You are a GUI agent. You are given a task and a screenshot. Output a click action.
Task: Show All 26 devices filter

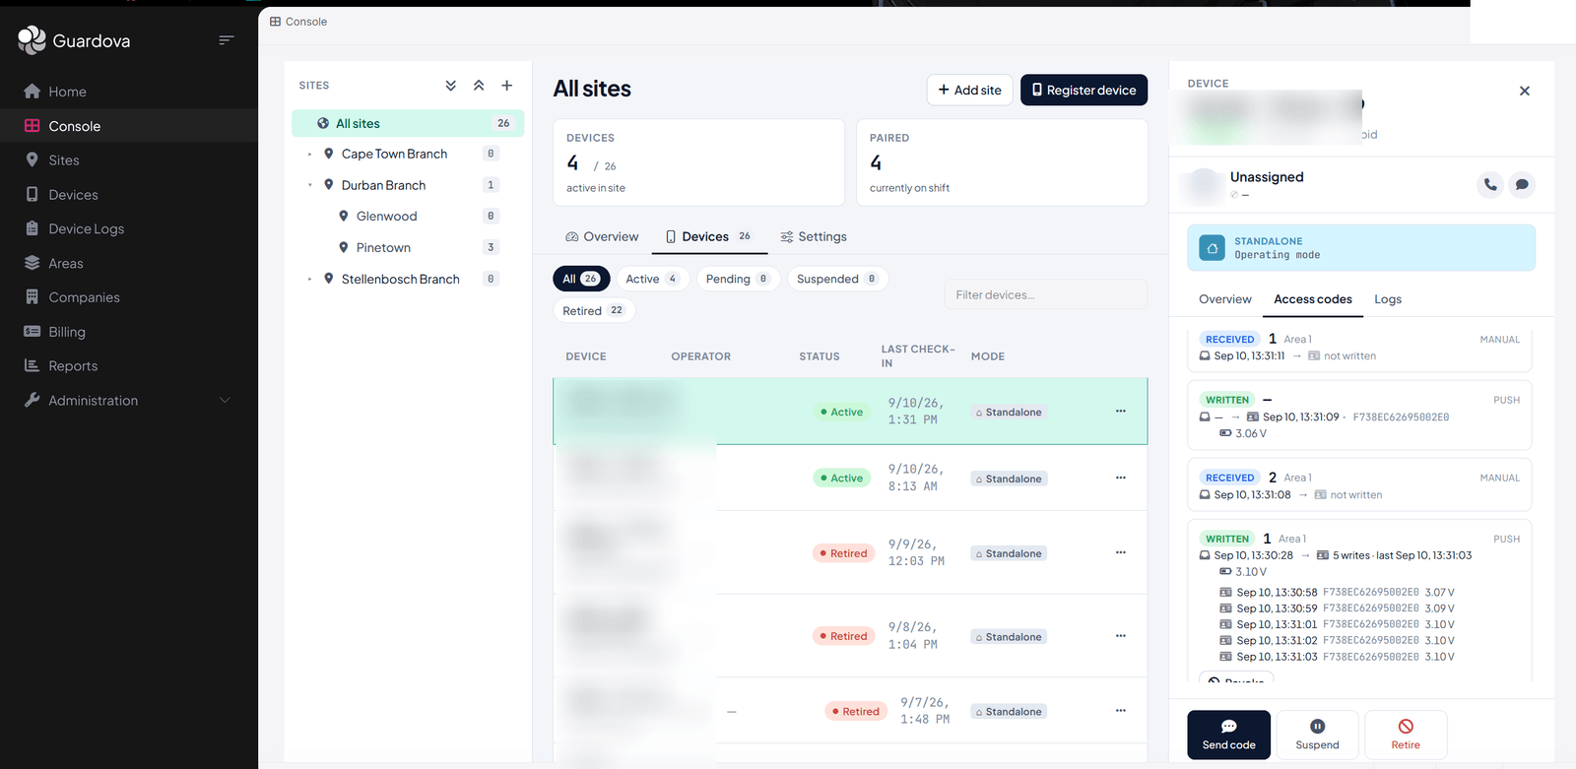click(581, 279)
